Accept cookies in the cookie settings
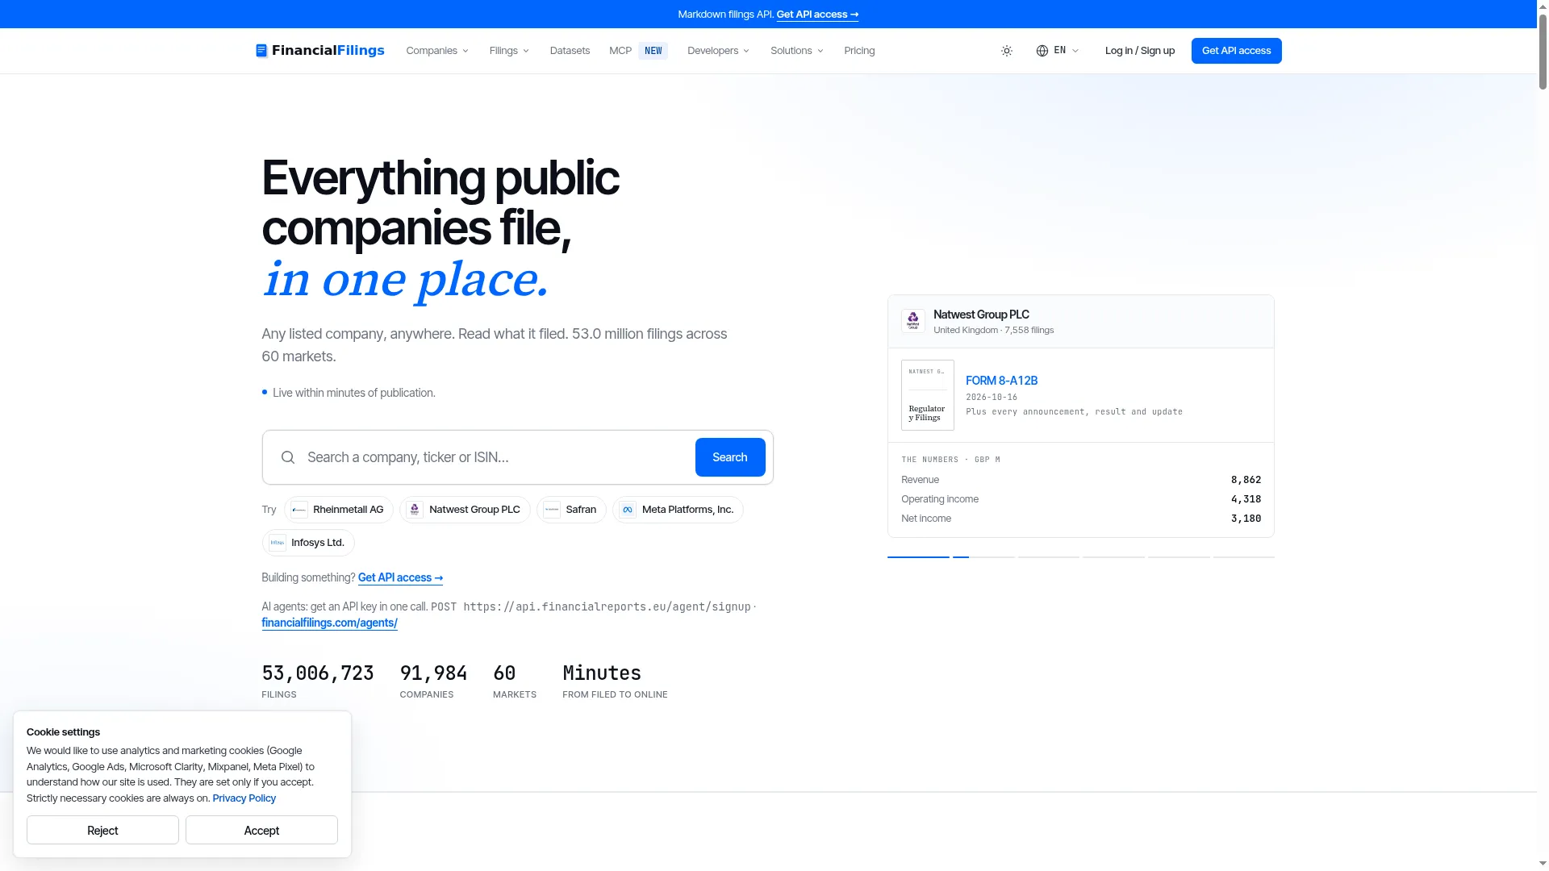The width and height of the screenshot is (1549, 871). (261, 830)
